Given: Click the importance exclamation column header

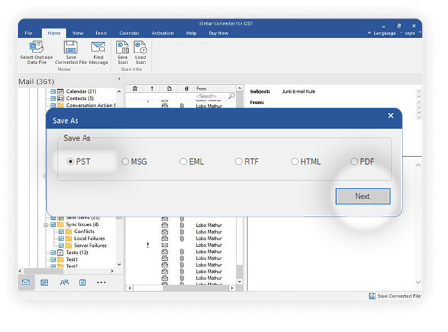Looking at the screenshot, I should click(x=152, y=88).
